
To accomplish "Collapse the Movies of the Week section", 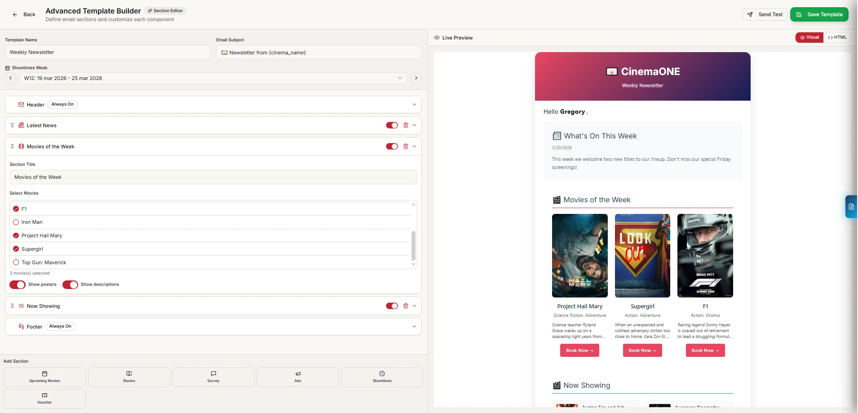I will (x=414, y=147).
